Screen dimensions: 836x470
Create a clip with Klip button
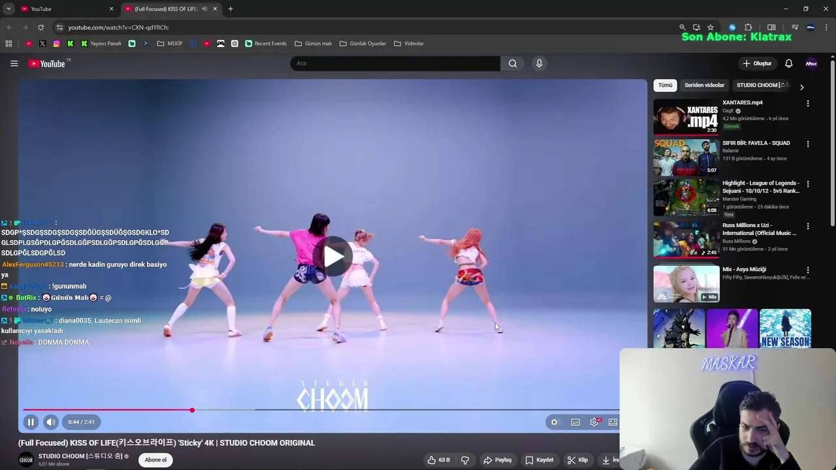(x=577, y=460)
